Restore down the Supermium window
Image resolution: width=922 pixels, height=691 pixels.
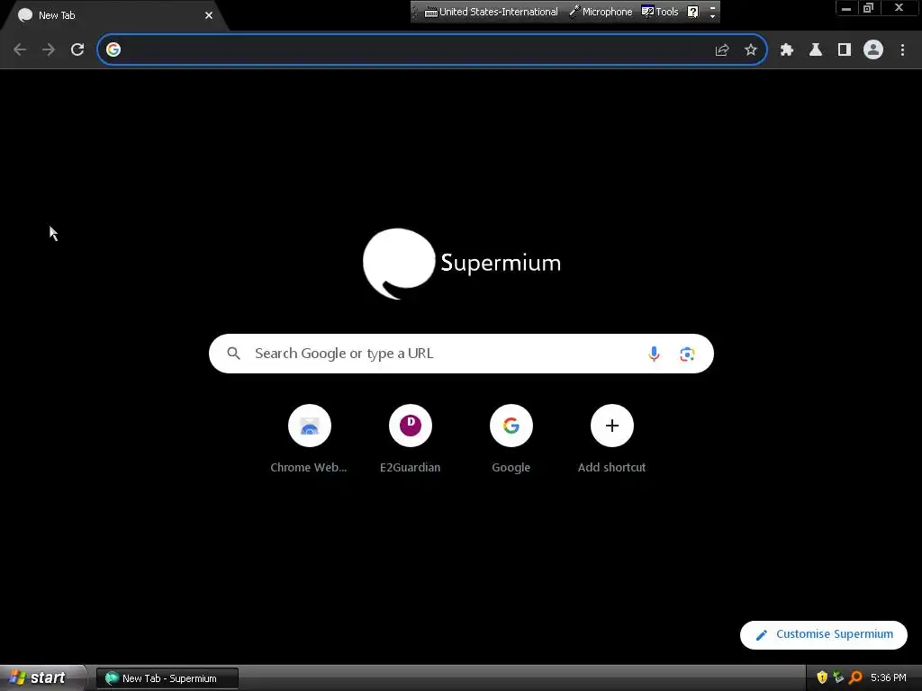(869, 8)
